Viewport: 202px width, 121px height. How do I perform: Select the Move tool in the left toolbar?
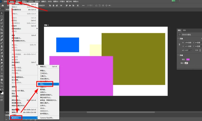2,13
